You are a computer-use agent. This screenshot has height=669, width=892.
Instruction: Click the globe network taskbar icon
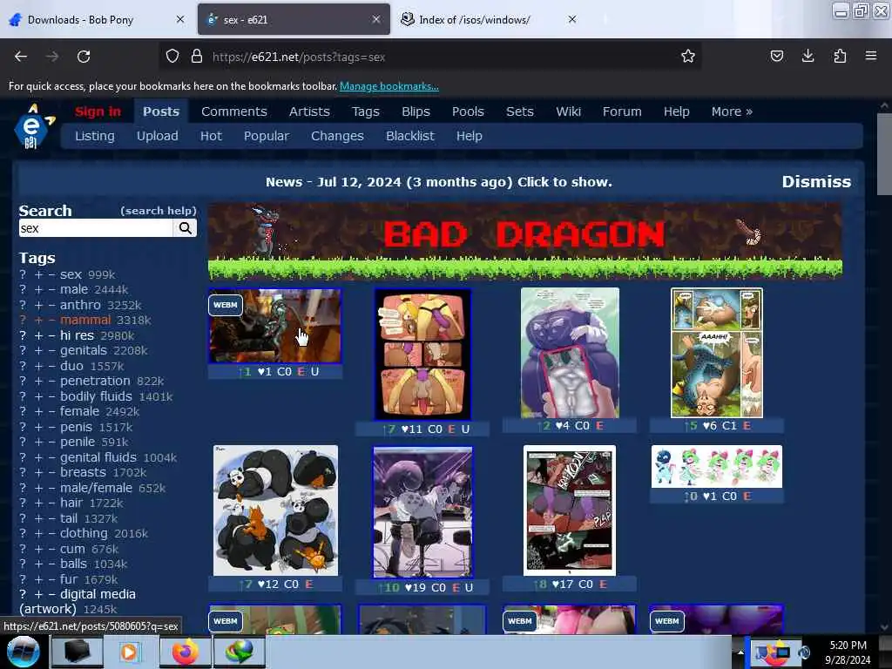pyautogui.click(x=239, y=652)
